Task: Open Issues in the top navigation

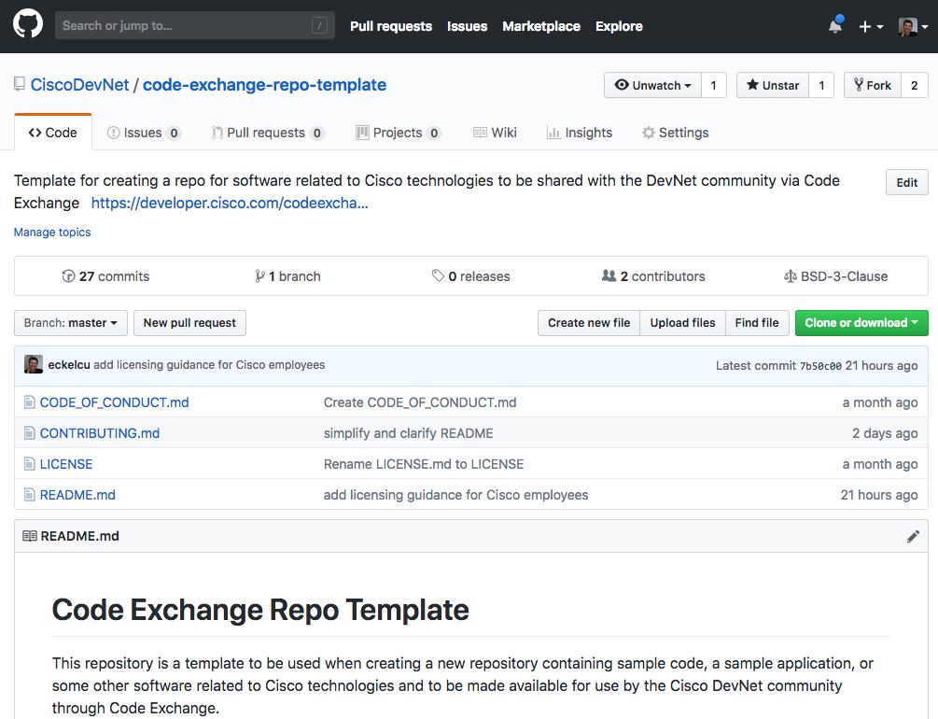Action: (467, 26)
